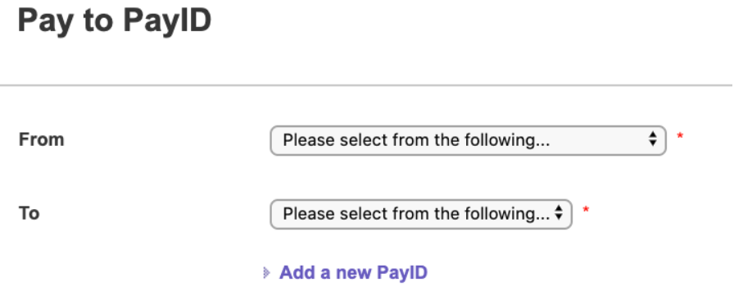Screen dimensions: 734x305
Task: Open the To PayID dropdown
Action: (421, 214)
